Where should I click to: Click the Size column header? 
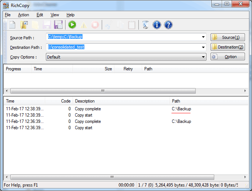(94, 69)
